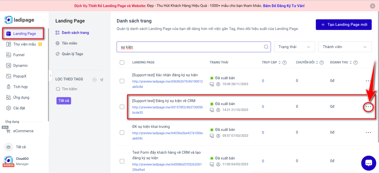Open more options for Xác nhận đăng ký sự kiện
The image size is (379, 173).
click(x=368, y=81)
